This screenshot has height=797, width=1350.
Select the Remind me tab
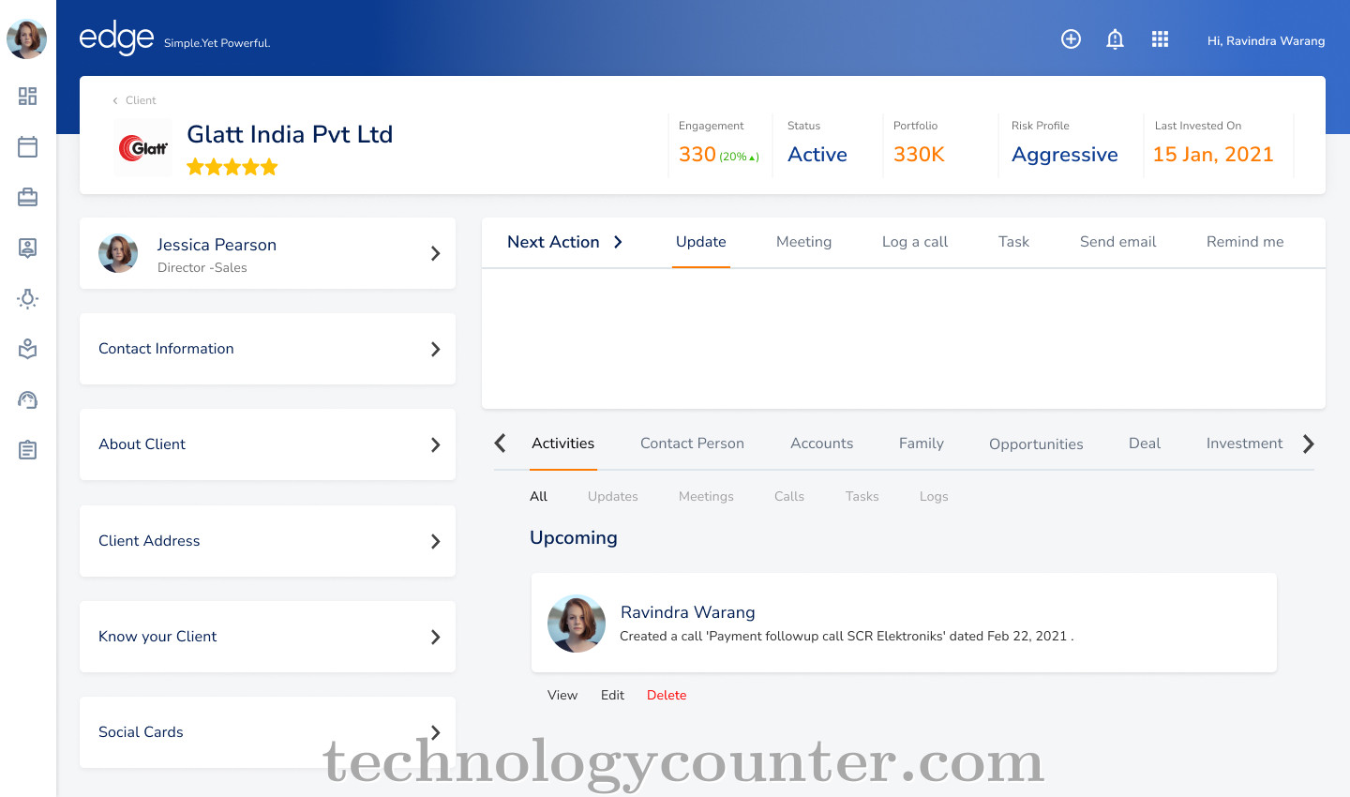(x=1245, y=242)
